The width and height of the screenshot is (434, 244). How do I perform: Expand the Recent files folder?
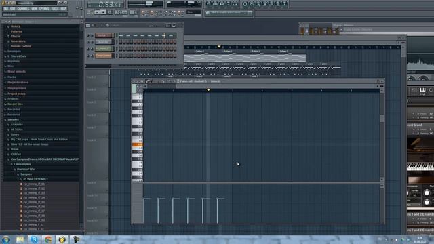15,104
